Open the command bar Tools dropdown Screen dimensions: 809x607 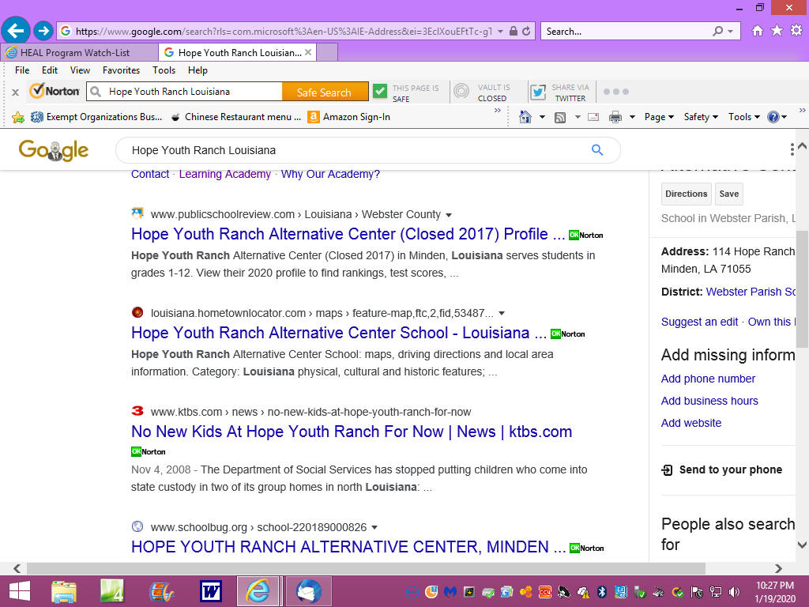click(x=744, y=117)
